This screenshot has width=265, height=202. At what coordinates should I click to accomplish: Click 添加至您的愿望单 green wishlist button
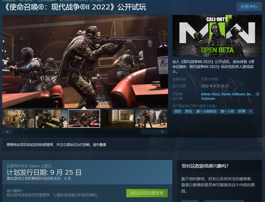[147, 193]
